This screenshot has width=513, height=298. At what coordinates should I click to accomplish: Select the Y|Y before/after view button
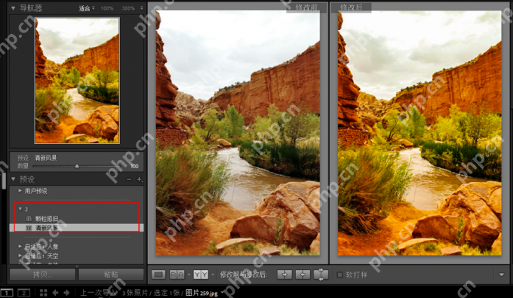201,275
